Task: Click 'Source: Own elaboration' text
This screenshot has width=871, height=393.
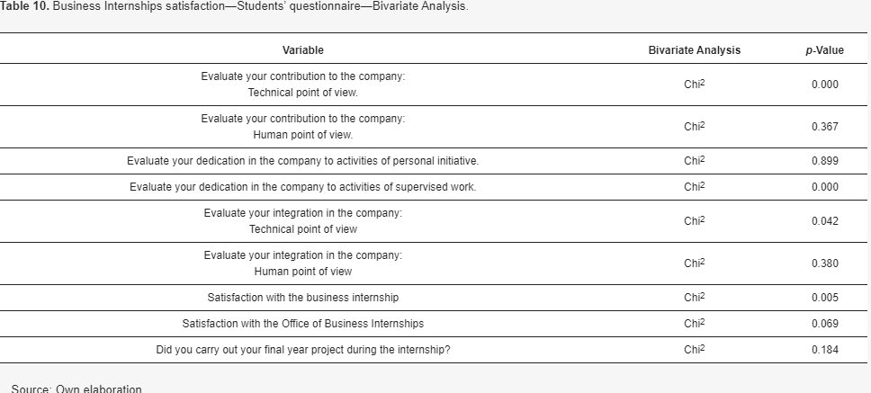Action: [76, 389]
